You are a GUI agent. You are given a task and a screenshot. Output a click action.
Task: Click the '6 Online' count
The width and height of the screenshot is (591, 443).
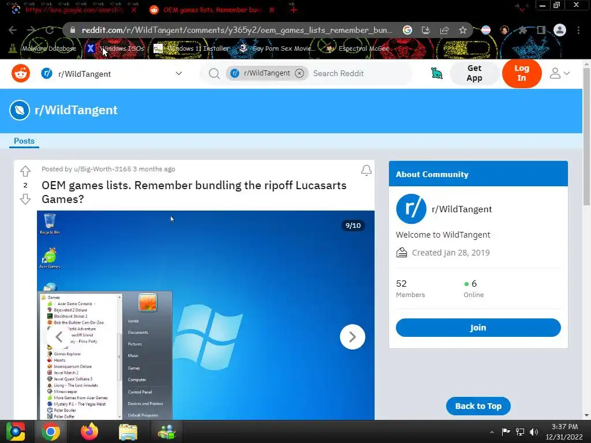(x=474, y=288)
